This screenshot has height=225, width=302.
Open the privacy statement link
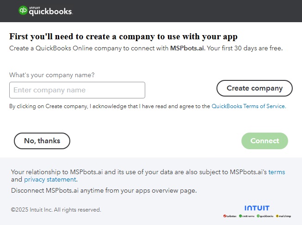tap(50, 179)
